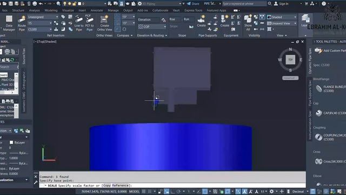This screenshot has height=195, width=346.
Task: Toggle polar tracking in status bar
Action: (178, 191)
